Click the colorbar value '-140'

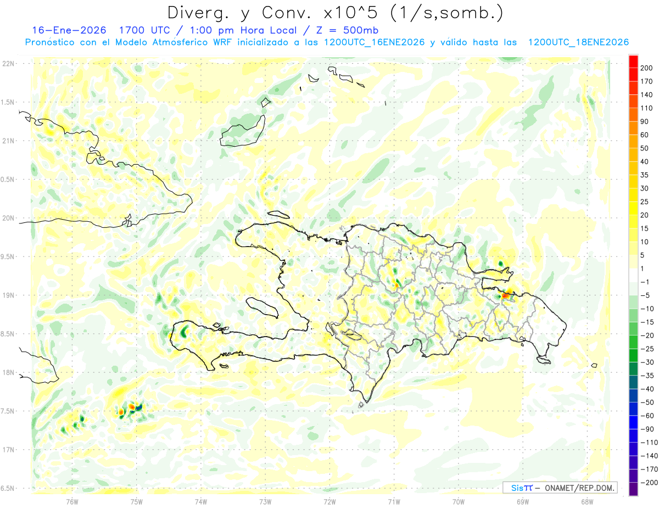pos(649,456)
